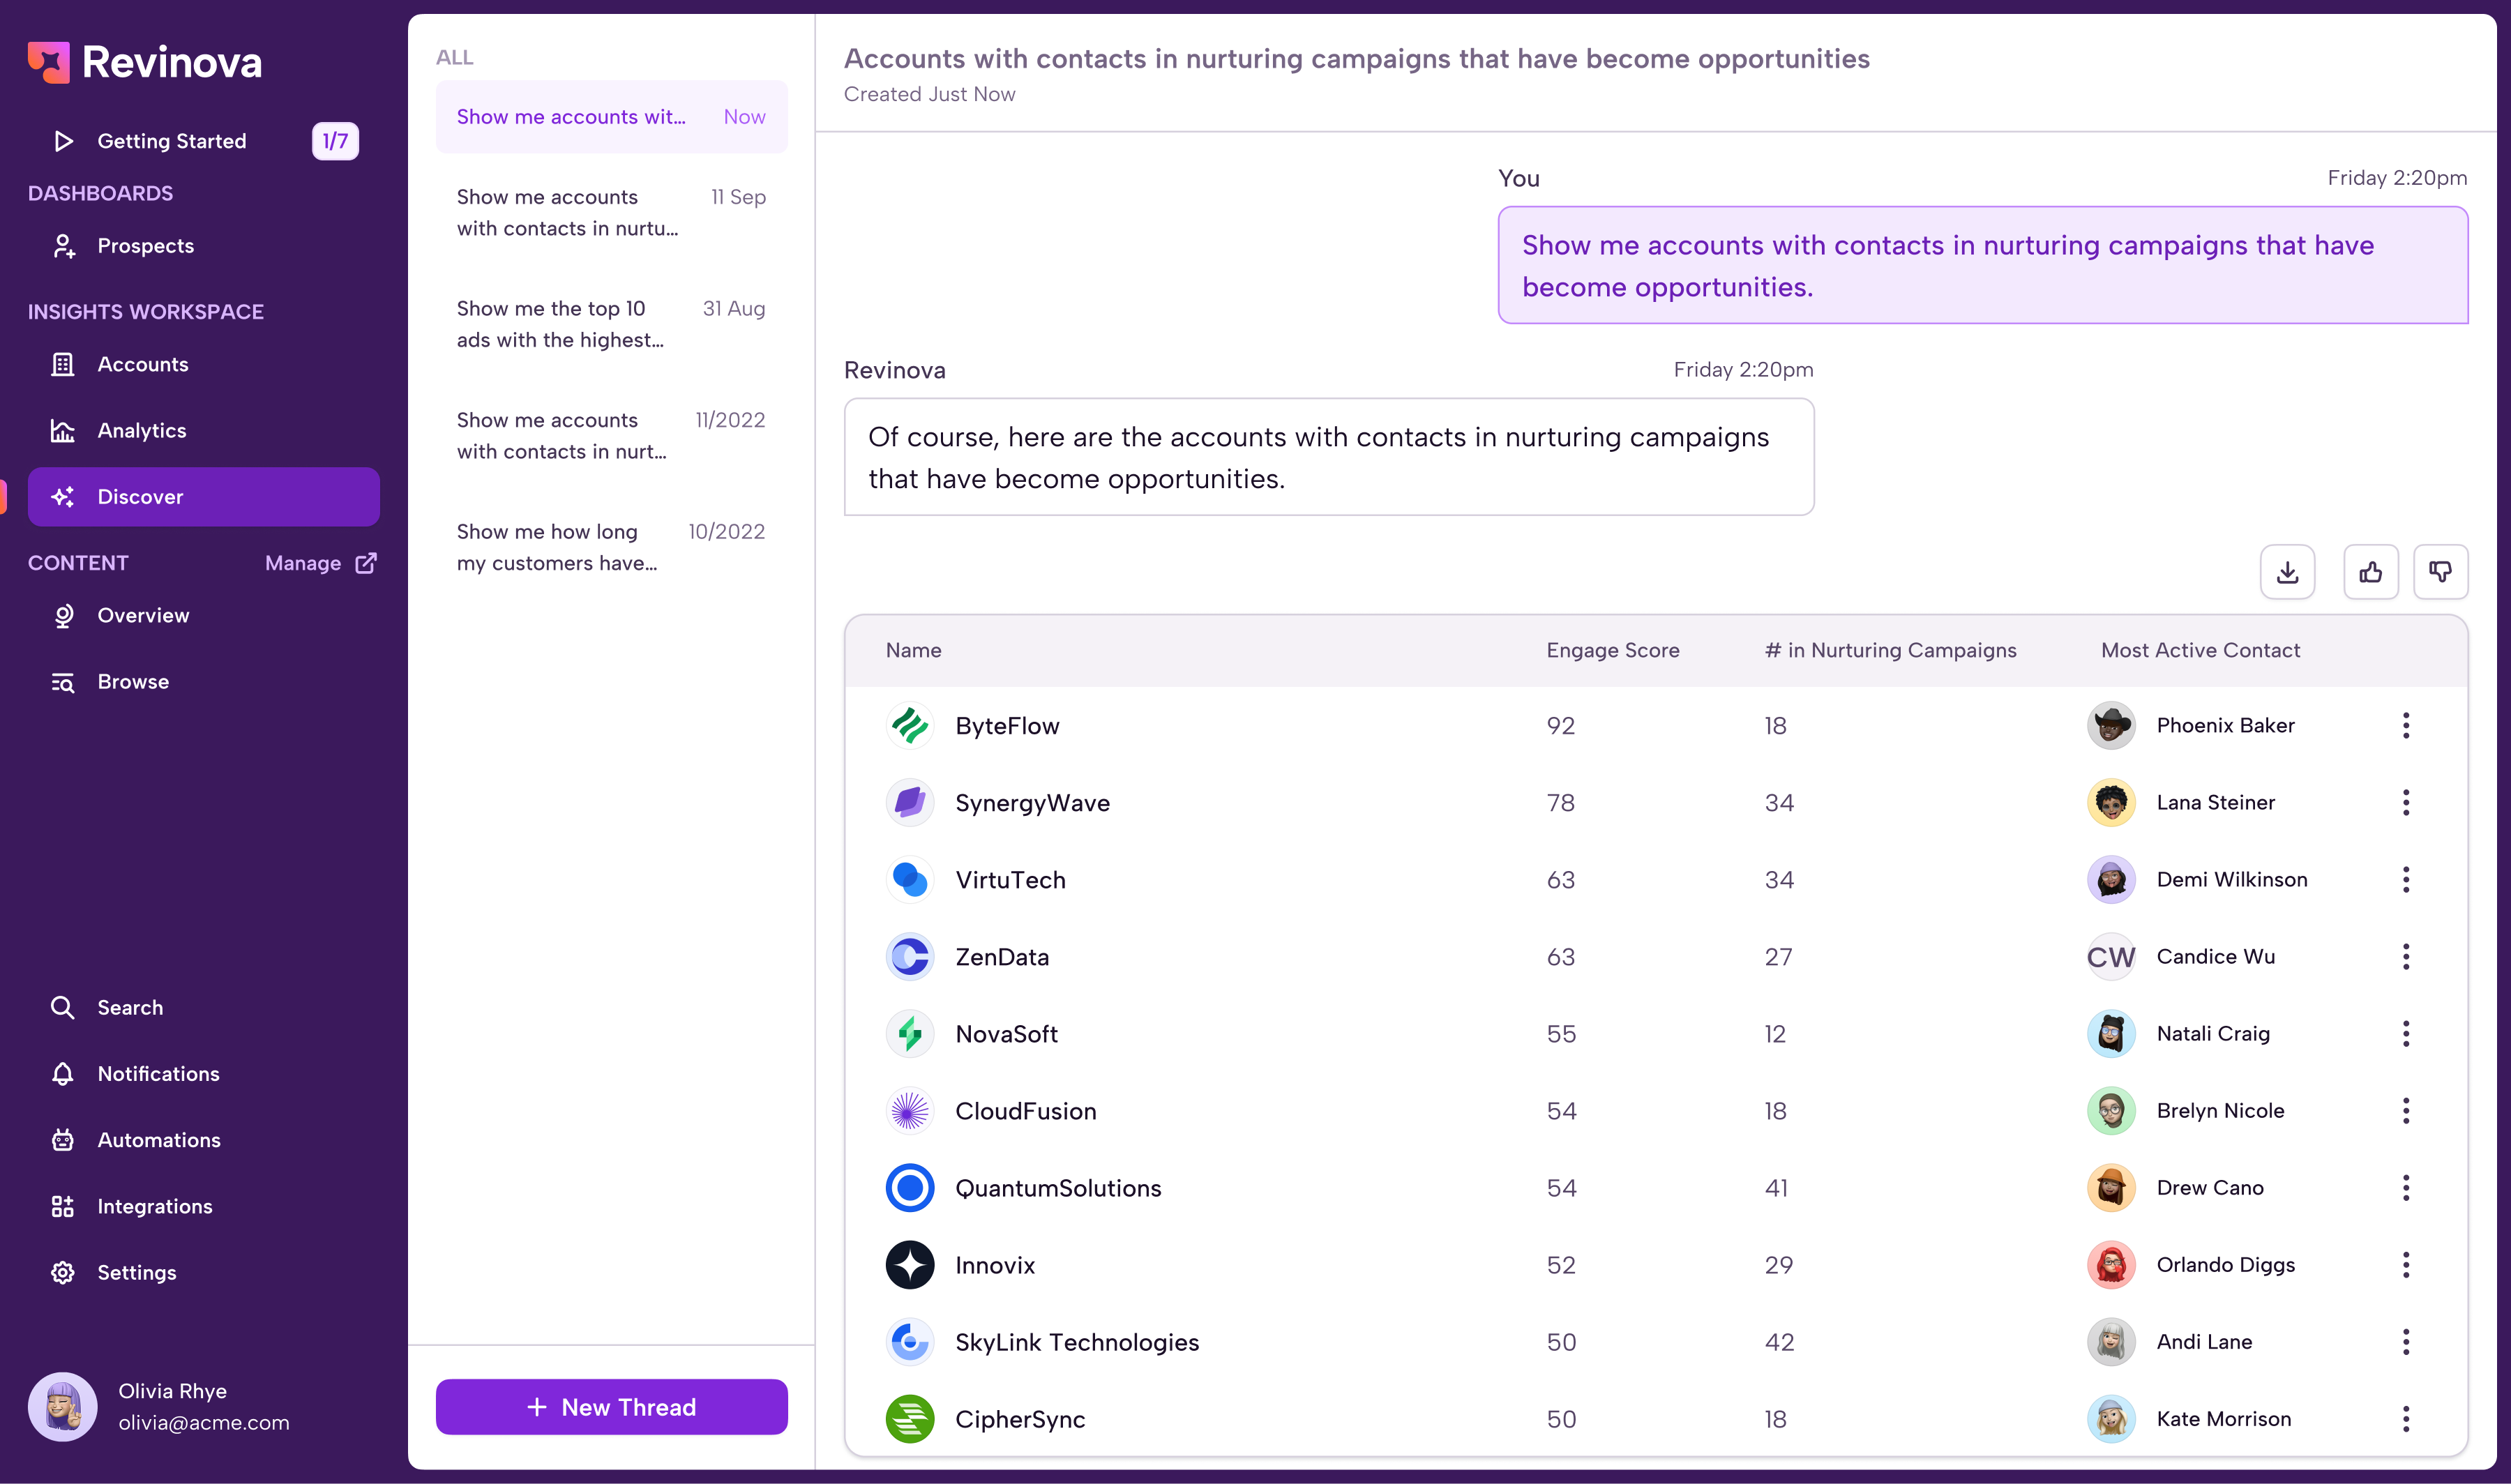This screenshot has width=2511, height=1484.
Task: Open the Prospects dashboard
Action: coord(145,246)
